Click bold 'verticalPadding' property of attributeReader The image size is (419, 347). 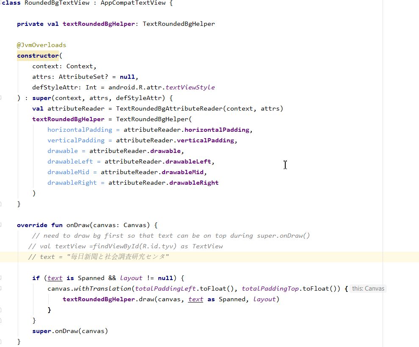(206, 141)
